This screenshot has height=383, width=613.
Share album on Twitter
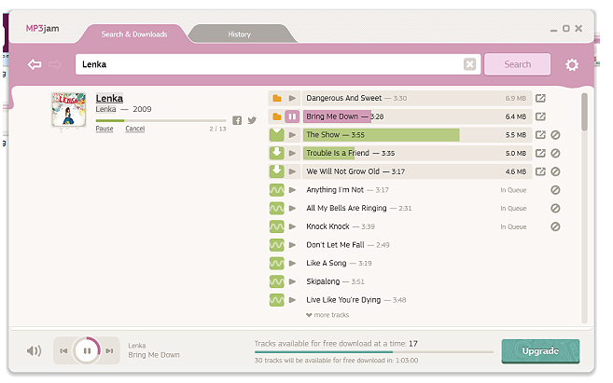point(252,120)
